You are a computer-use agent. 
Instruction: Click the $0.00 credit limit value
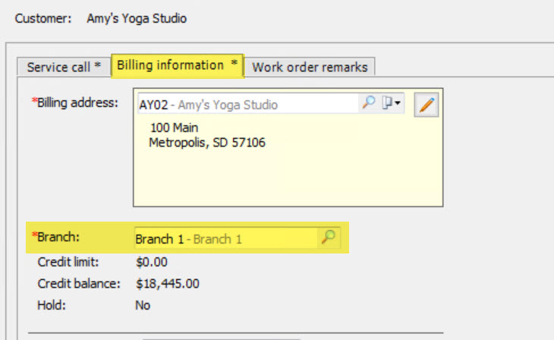point(152,262)
